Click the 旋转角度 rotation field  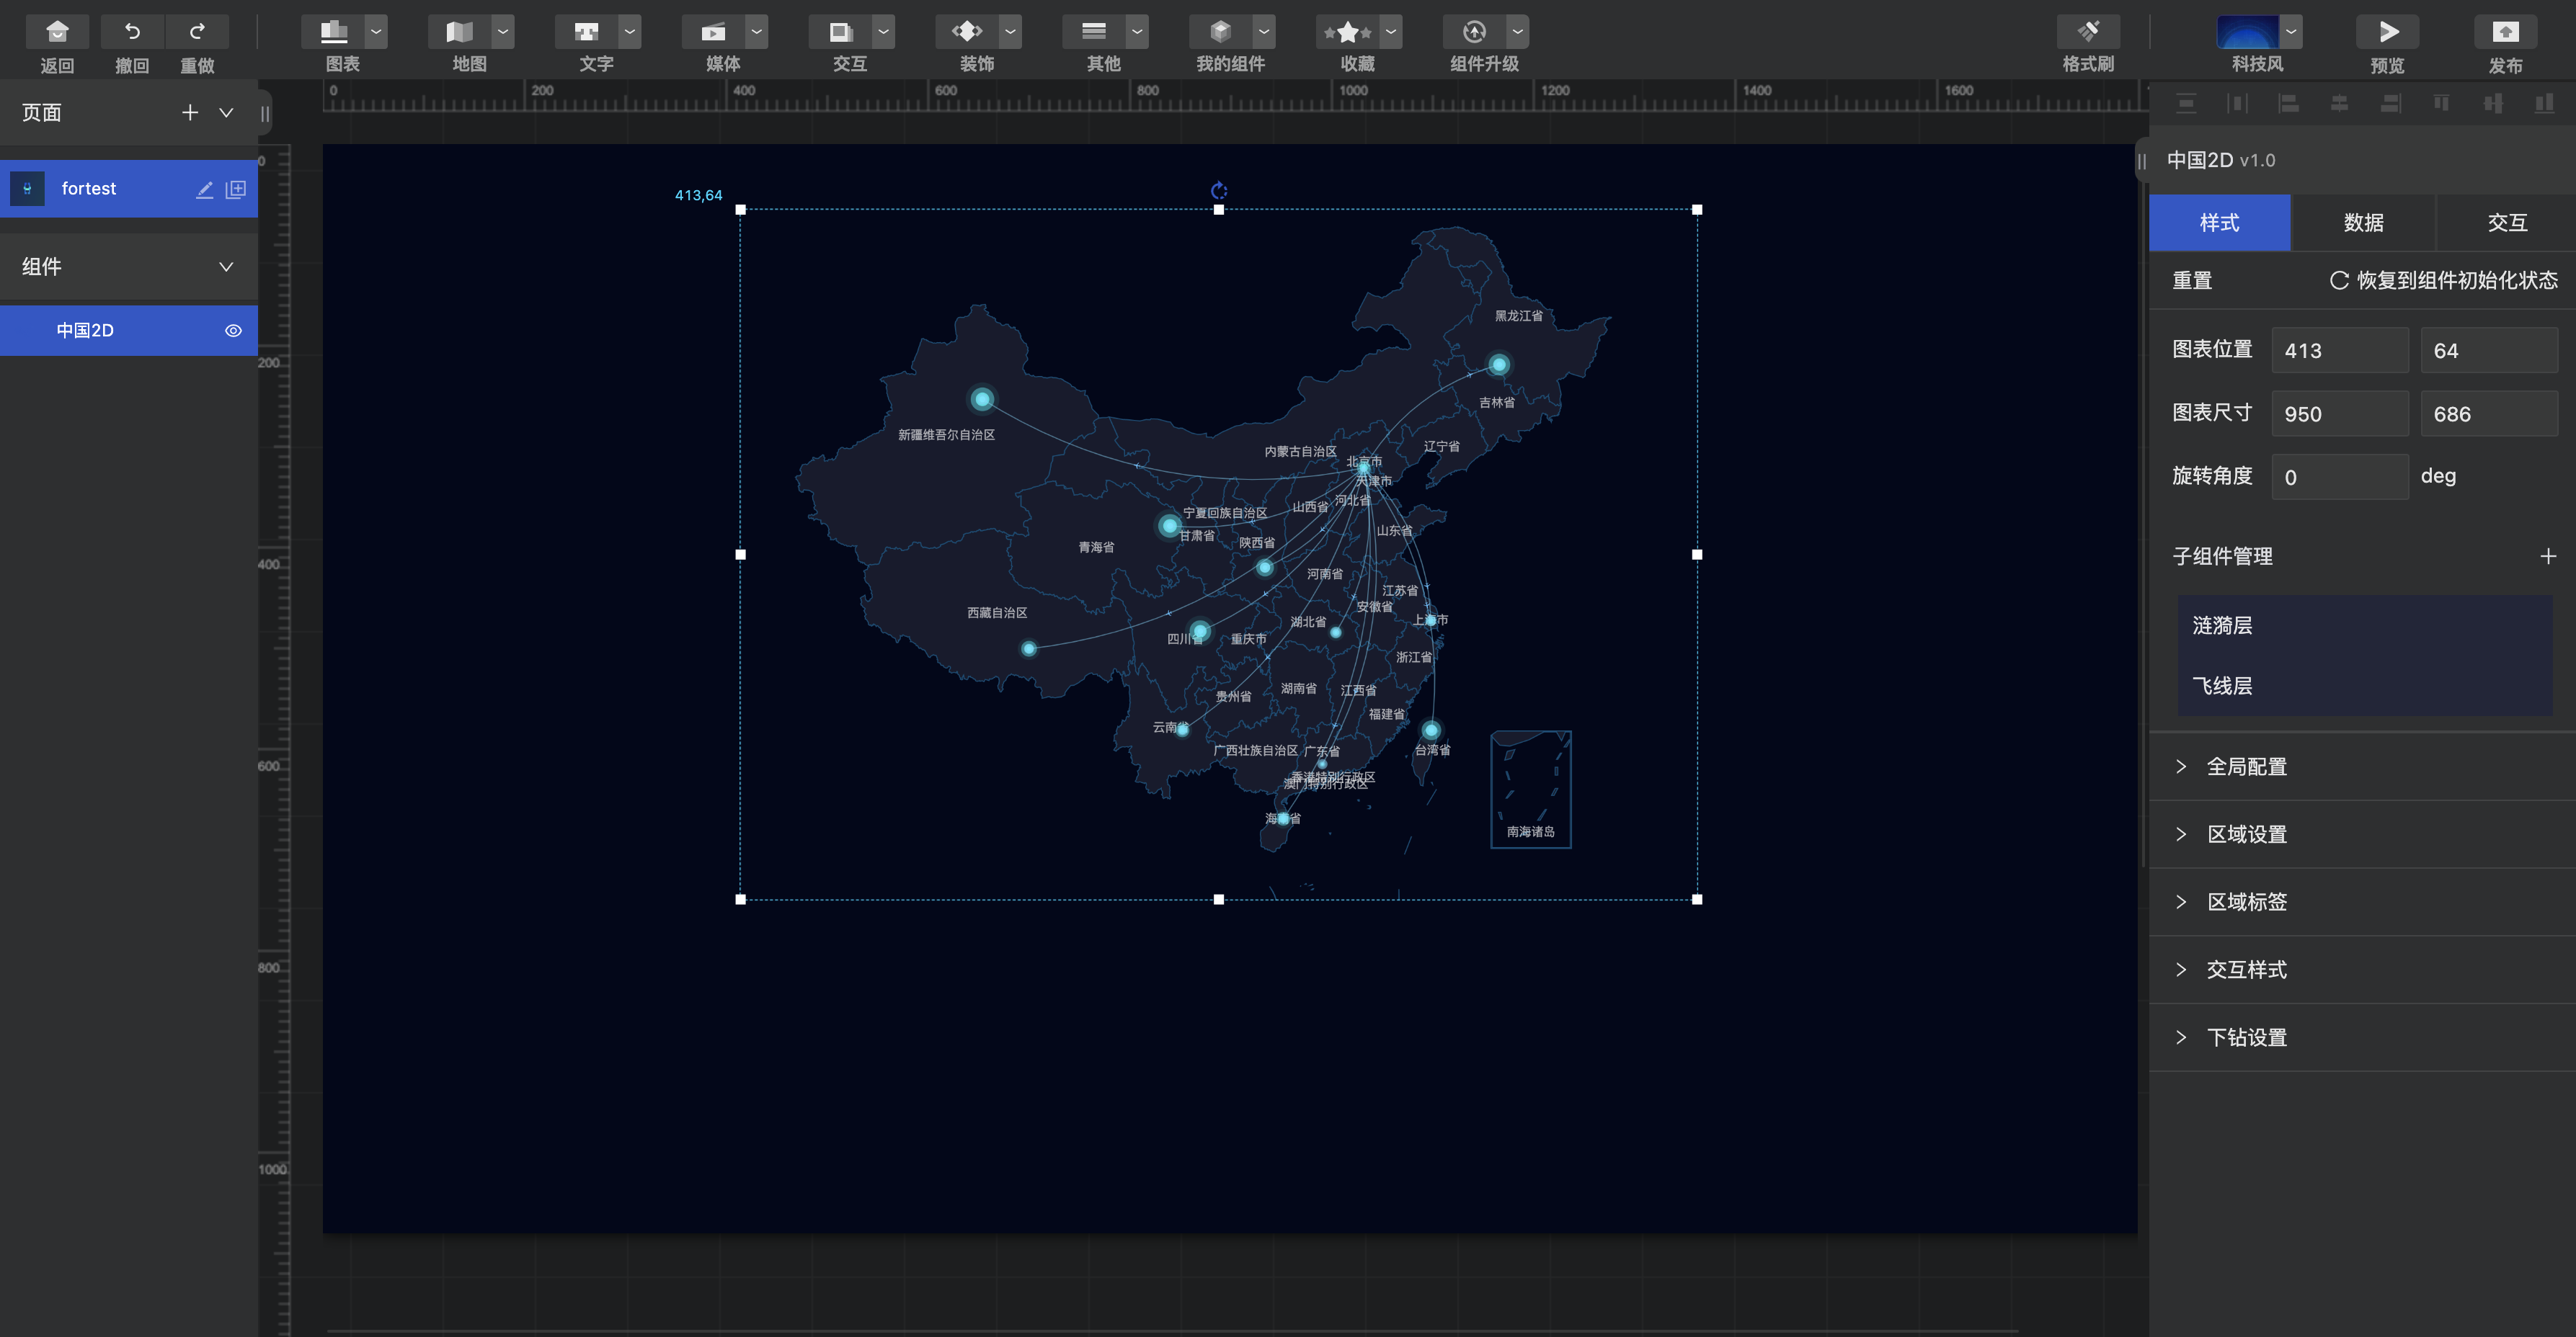[2340, 478]
